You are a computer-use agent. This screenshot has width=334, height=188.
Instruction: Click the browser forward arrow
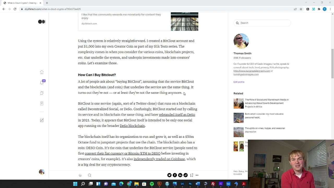(9, 9)
